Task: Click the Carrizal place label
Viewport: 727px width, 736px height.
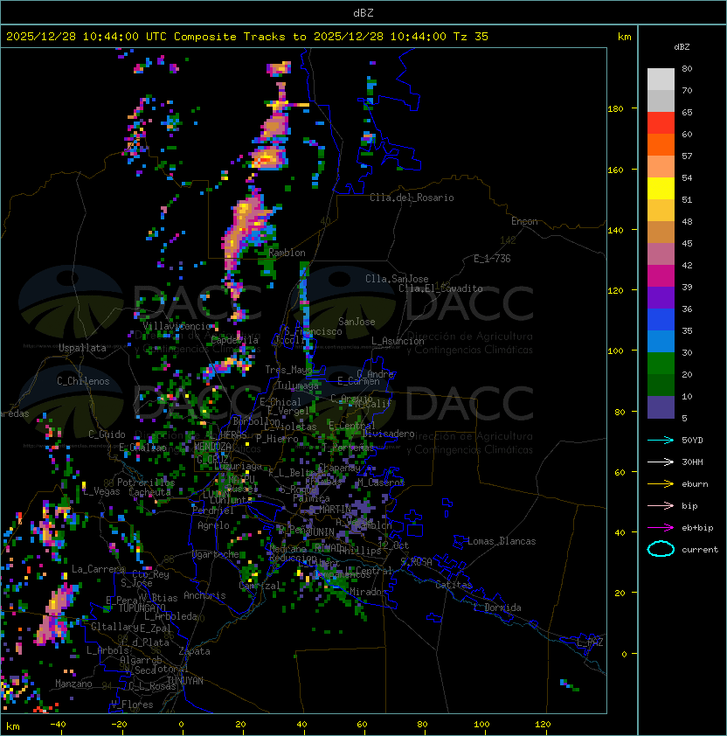Action: pyautogui.click(x=260, y=586)
